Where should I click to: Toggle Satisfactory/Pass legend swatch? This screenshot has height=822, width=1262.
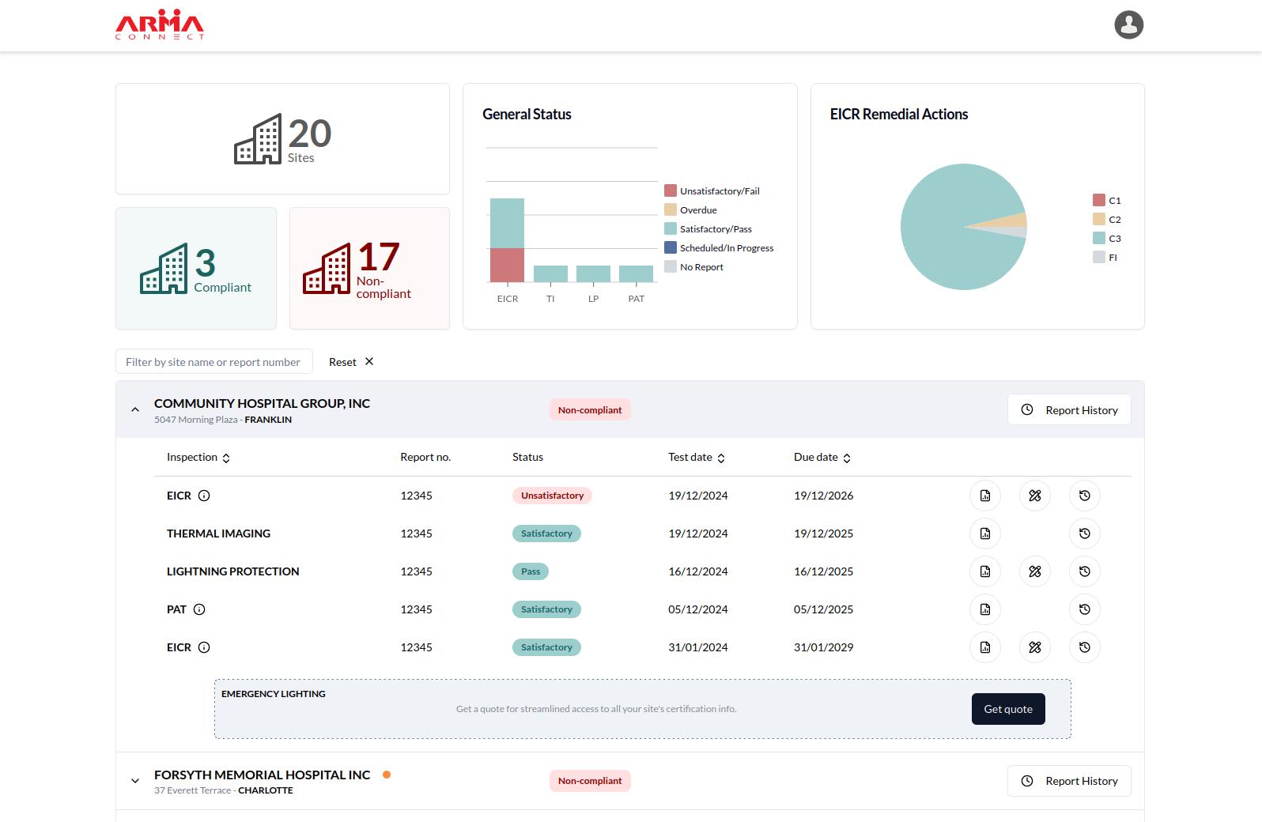pyautogui.click(x=671, y=228)
